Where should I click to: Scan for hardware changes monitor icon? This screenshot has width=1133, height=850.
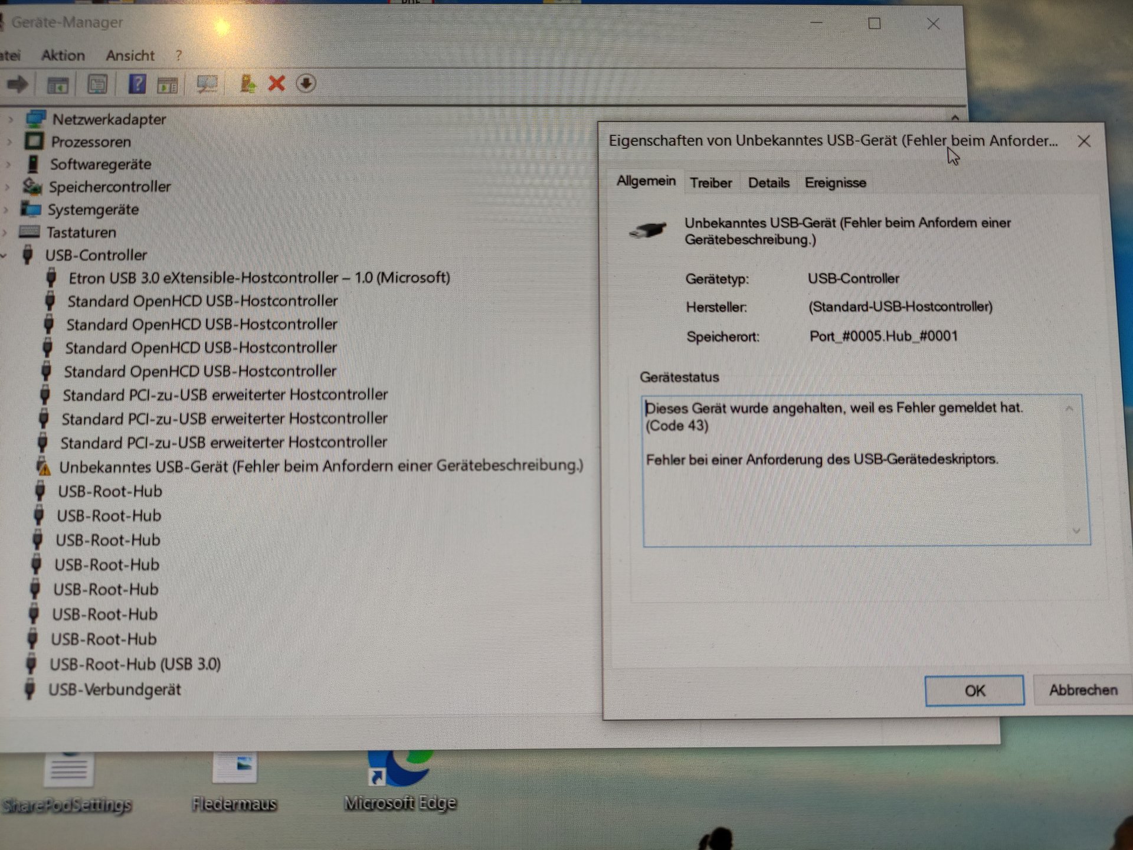tap(207, 84)
